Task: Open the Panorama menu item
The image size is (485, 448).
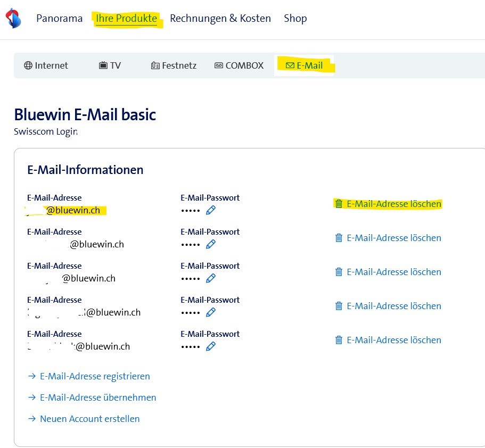Action: click(59, 19)
